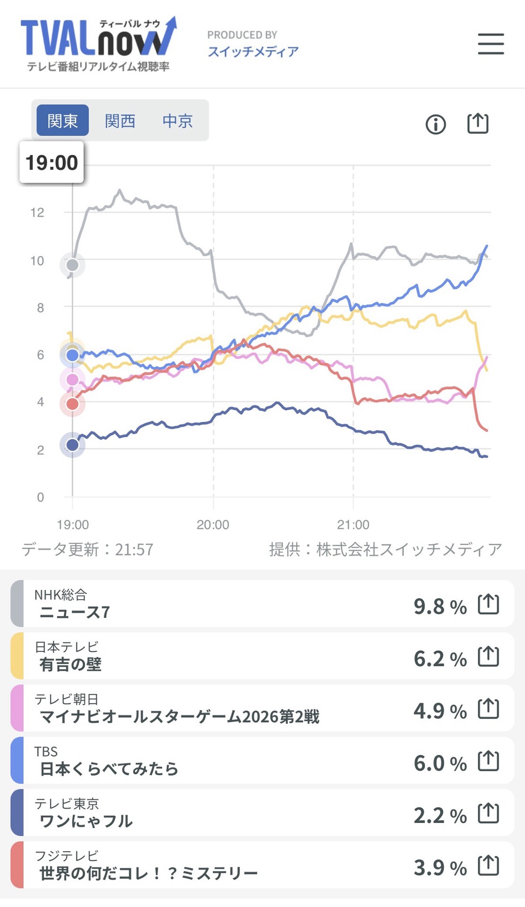Switch region to 中京
This screenshot has width=525, height=907.
tap(178, 120)
